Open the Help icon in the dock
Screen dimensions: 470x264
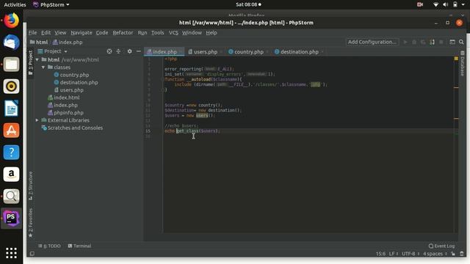coord(12,153)
